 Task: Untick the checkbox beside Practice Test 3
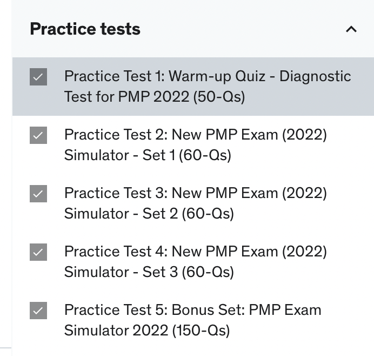[x=38, y=194]
